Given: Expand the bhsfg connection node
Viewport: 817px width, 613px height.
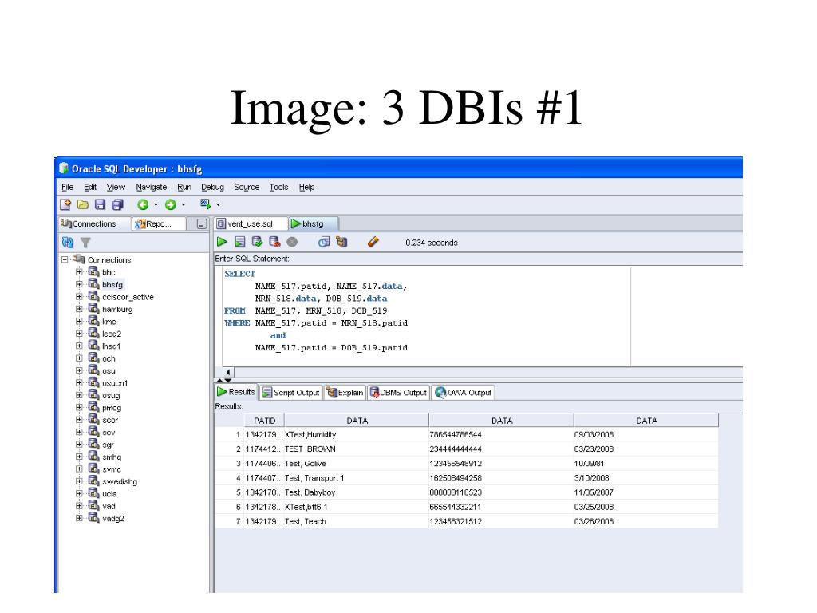Looking at the screenshot, I should 79,285.
